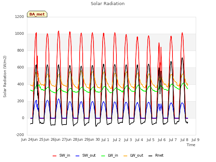Toggle the Rnet legend label
Viewport: 216px width, 162px height.
click(159, 155)
